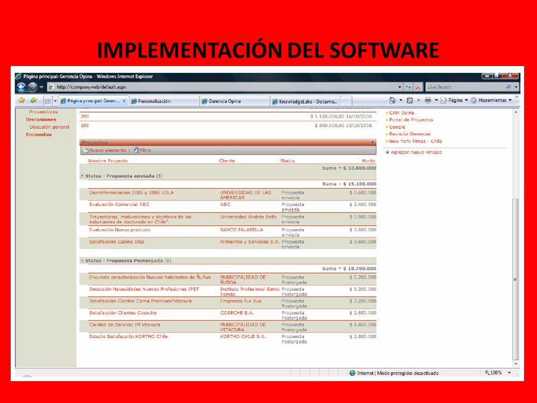Click the COSECHE S.A. client cell
Viewport: 537px width, 403px height.
point(237,313)
